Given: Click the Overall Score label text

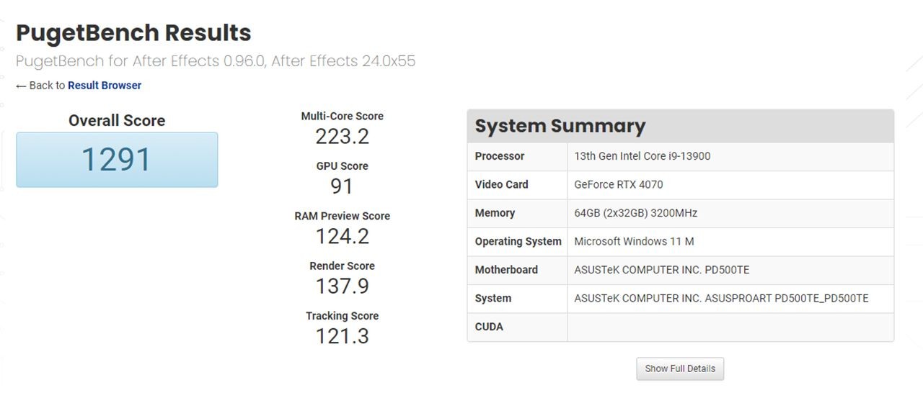Looking at the screenshot, I should [x=117, y=121].
